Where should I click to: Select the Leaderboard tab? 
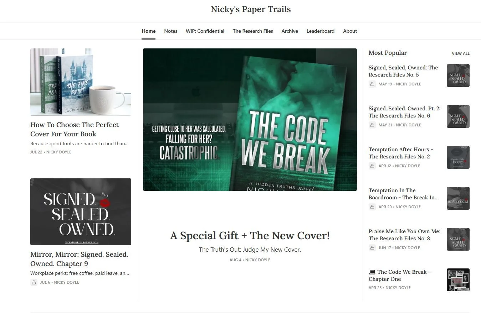pos(321,31)
